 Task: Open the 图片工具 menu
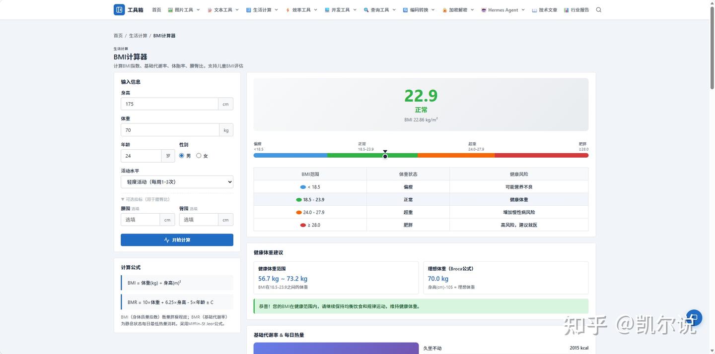coord(184,10)
